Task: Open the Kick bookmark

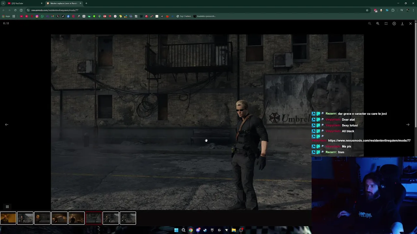Action: 94,16
